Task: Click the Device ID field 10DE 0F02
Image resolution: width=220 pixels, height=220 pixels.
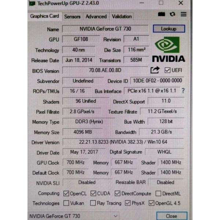Action: pyautogui.click(x=157, y=81)
